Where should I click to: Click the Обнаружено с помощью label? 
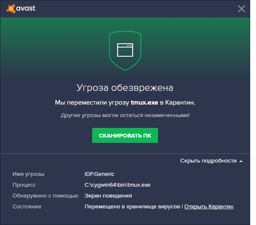(x=45, y=196)
